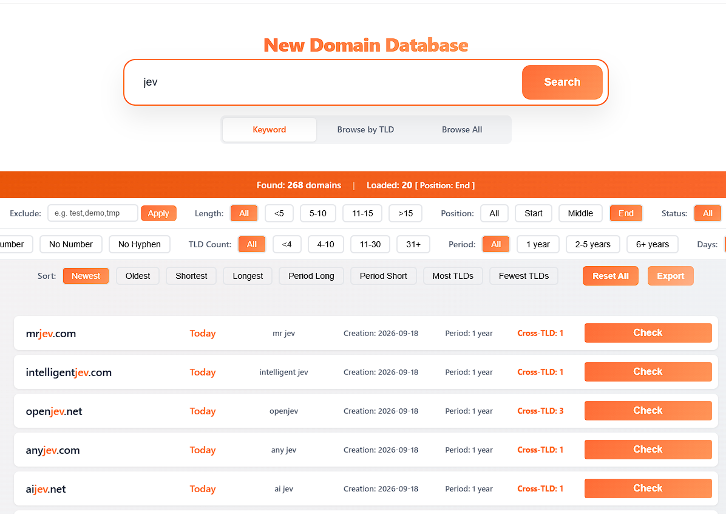Viewport: 726px width, 514px height.
Task: Select Length filter >15
Action: coord(405,213)
